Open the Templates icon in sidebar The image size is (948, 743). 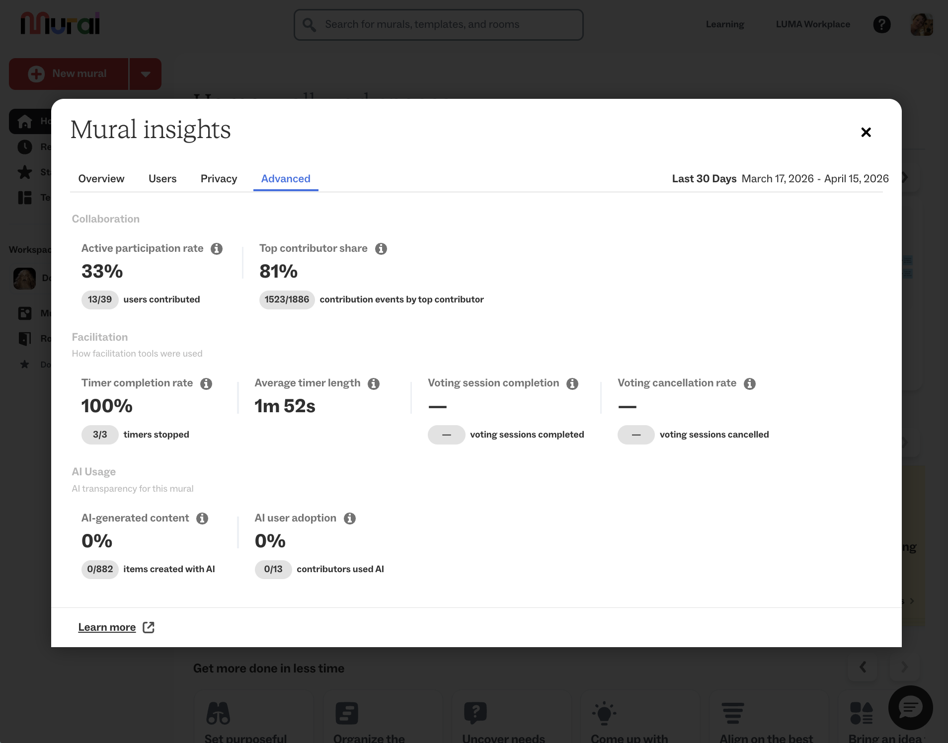pos(25,198)
